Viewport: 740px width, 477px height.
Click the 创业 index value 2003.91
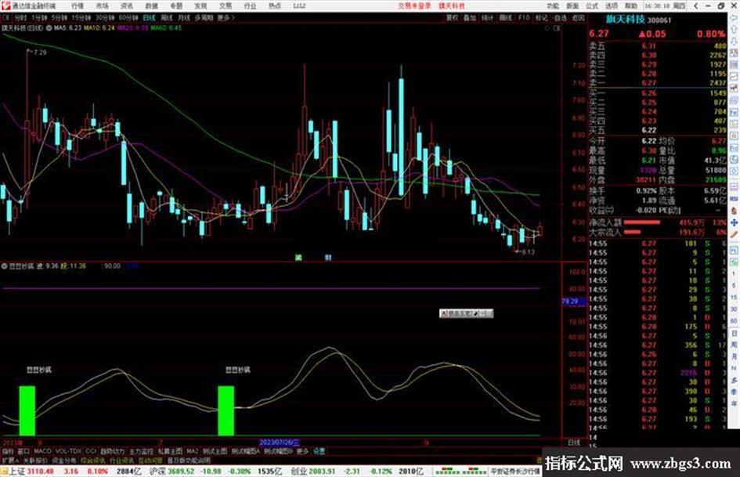[323, 472]
